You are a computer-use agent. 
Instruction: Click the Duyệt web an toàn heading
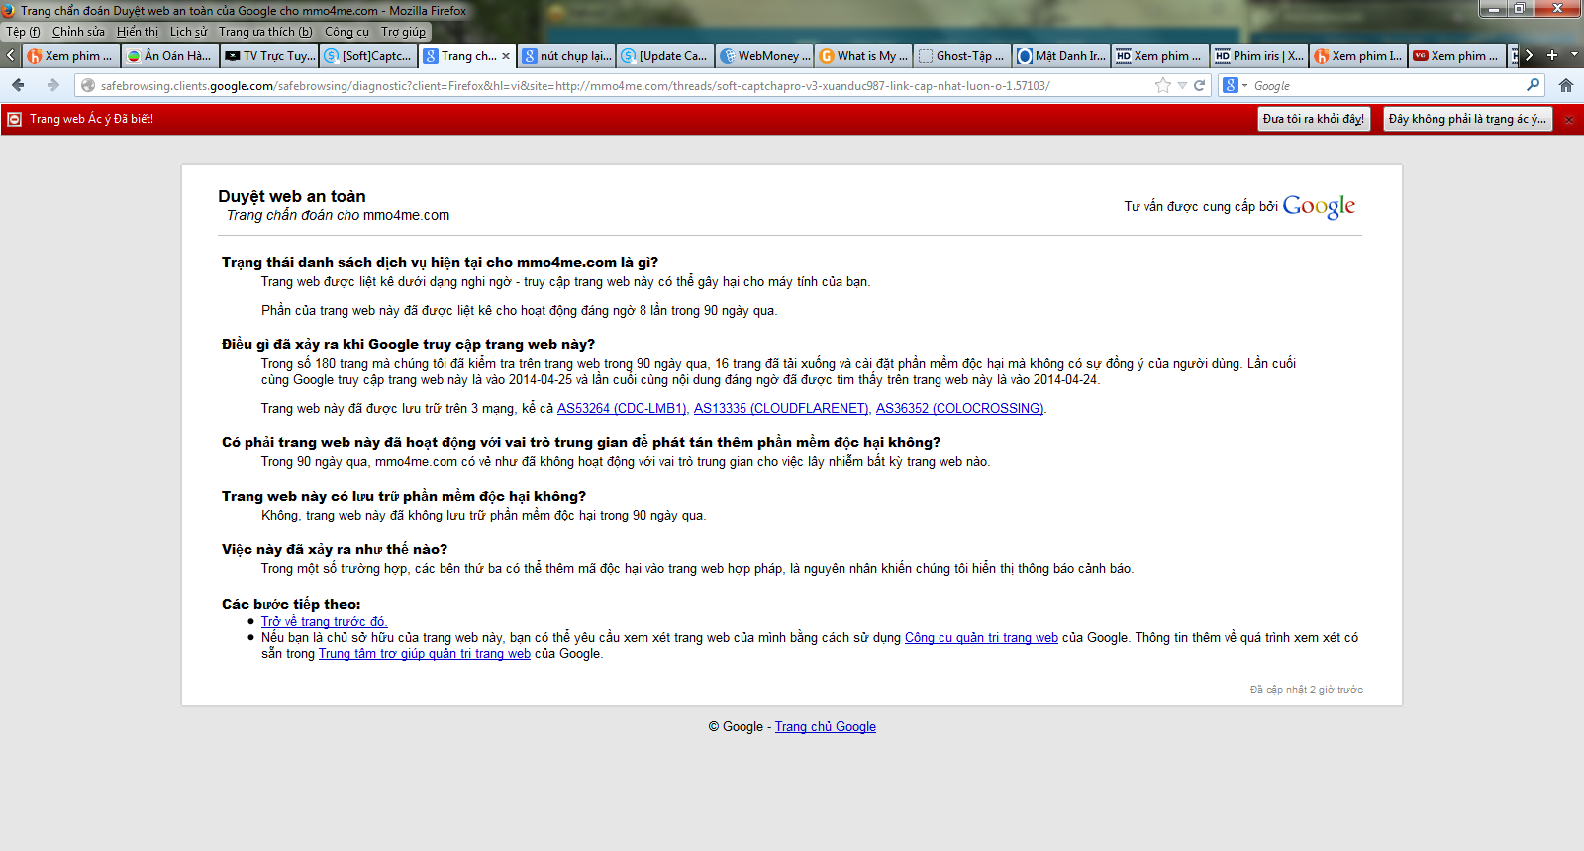tap(292, 196)
